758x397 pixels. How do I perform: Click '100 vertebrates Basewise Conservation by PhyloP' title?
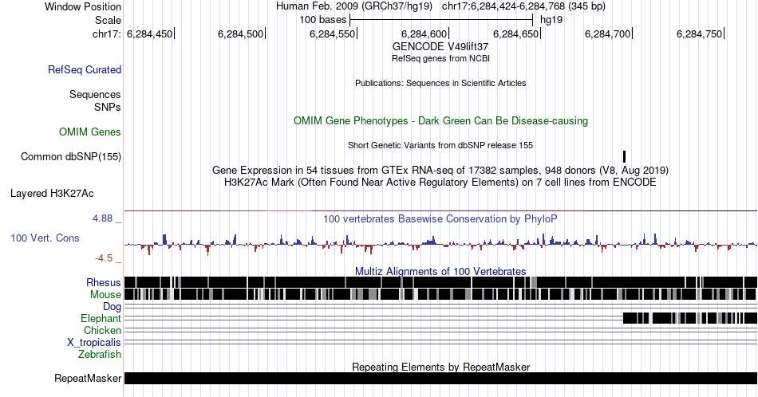440,218
